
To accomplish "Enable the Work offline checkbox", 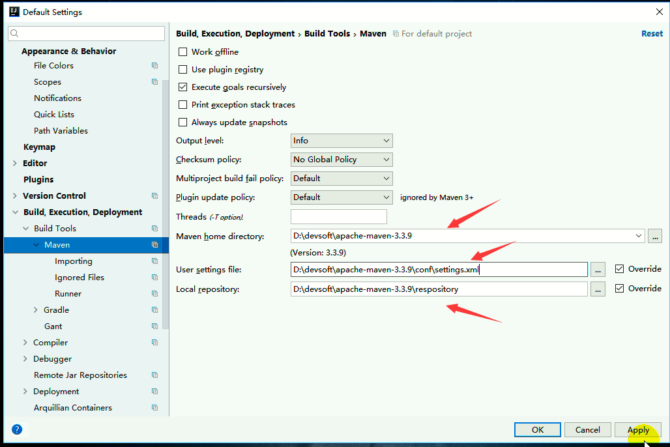I will coord(183,51).
